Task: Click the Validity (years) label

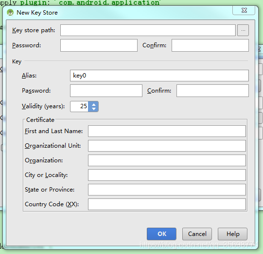Action: [43, 106]
